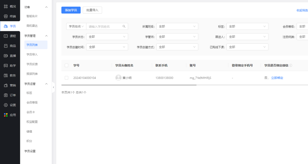Click student name 黄小明
The width and height of the screenshot is (308, 164).
coord(127,78)
